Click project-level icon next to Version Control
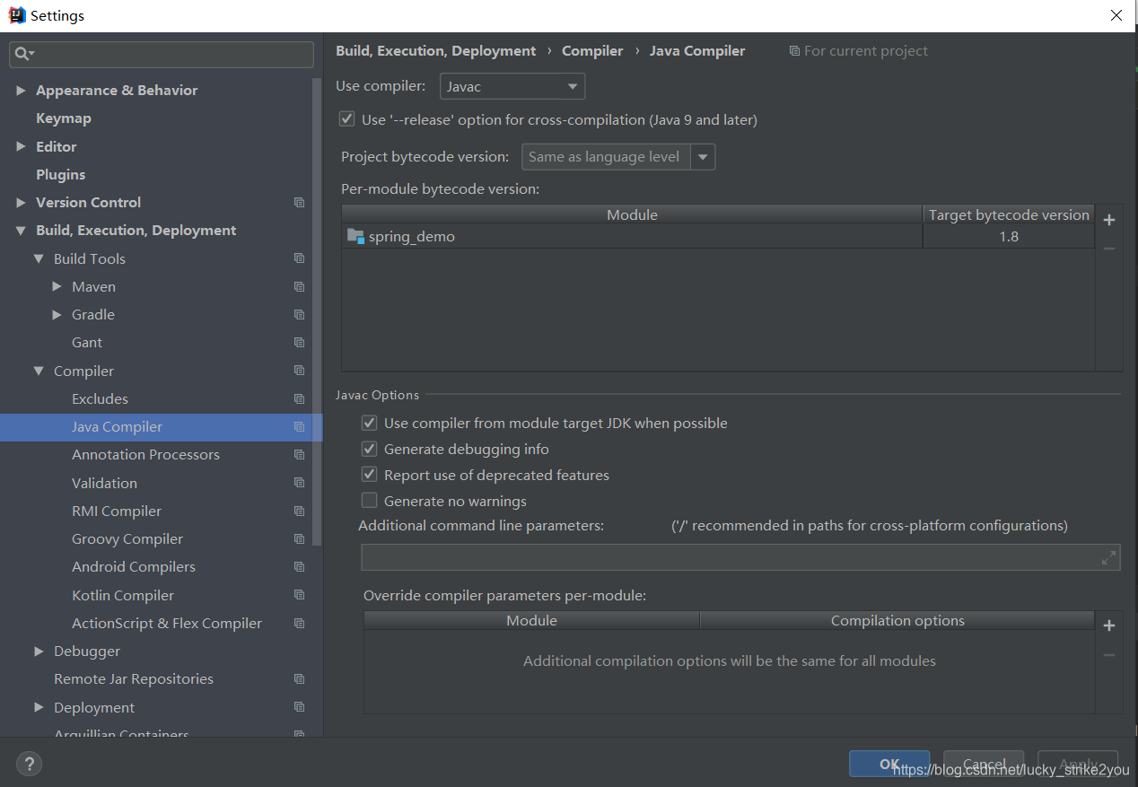The image size is (1138, 787). pyautogui.click(x=300, y=203)
